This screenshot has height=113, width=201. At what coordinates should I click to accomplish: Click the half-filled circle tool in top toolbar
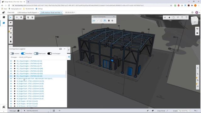pyautogui.click(x=21, y=18)
